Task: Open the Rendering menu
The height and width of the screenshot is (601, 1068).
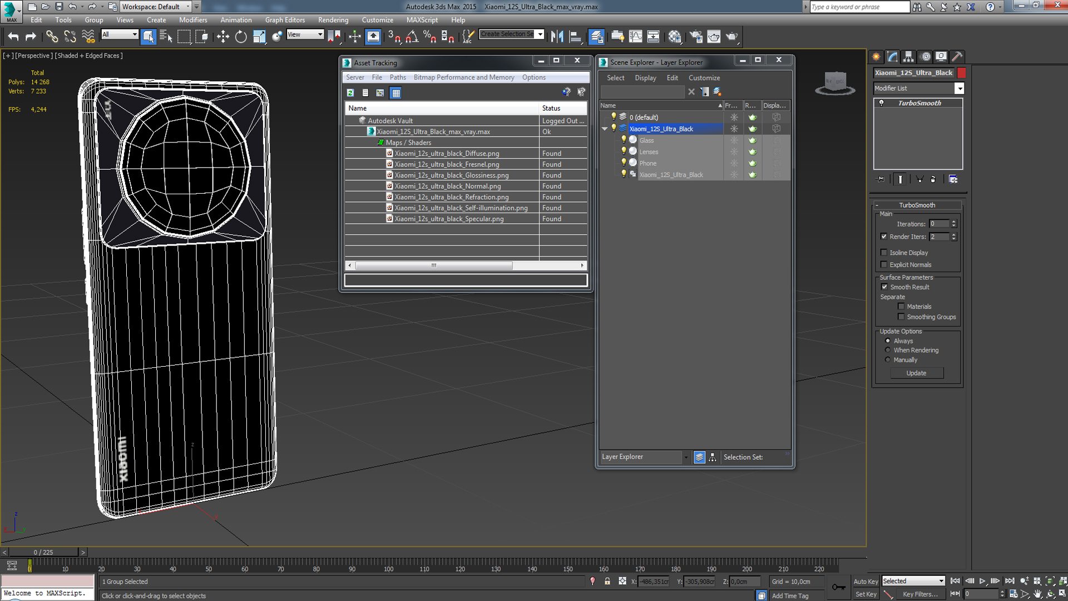Action: 333,20
